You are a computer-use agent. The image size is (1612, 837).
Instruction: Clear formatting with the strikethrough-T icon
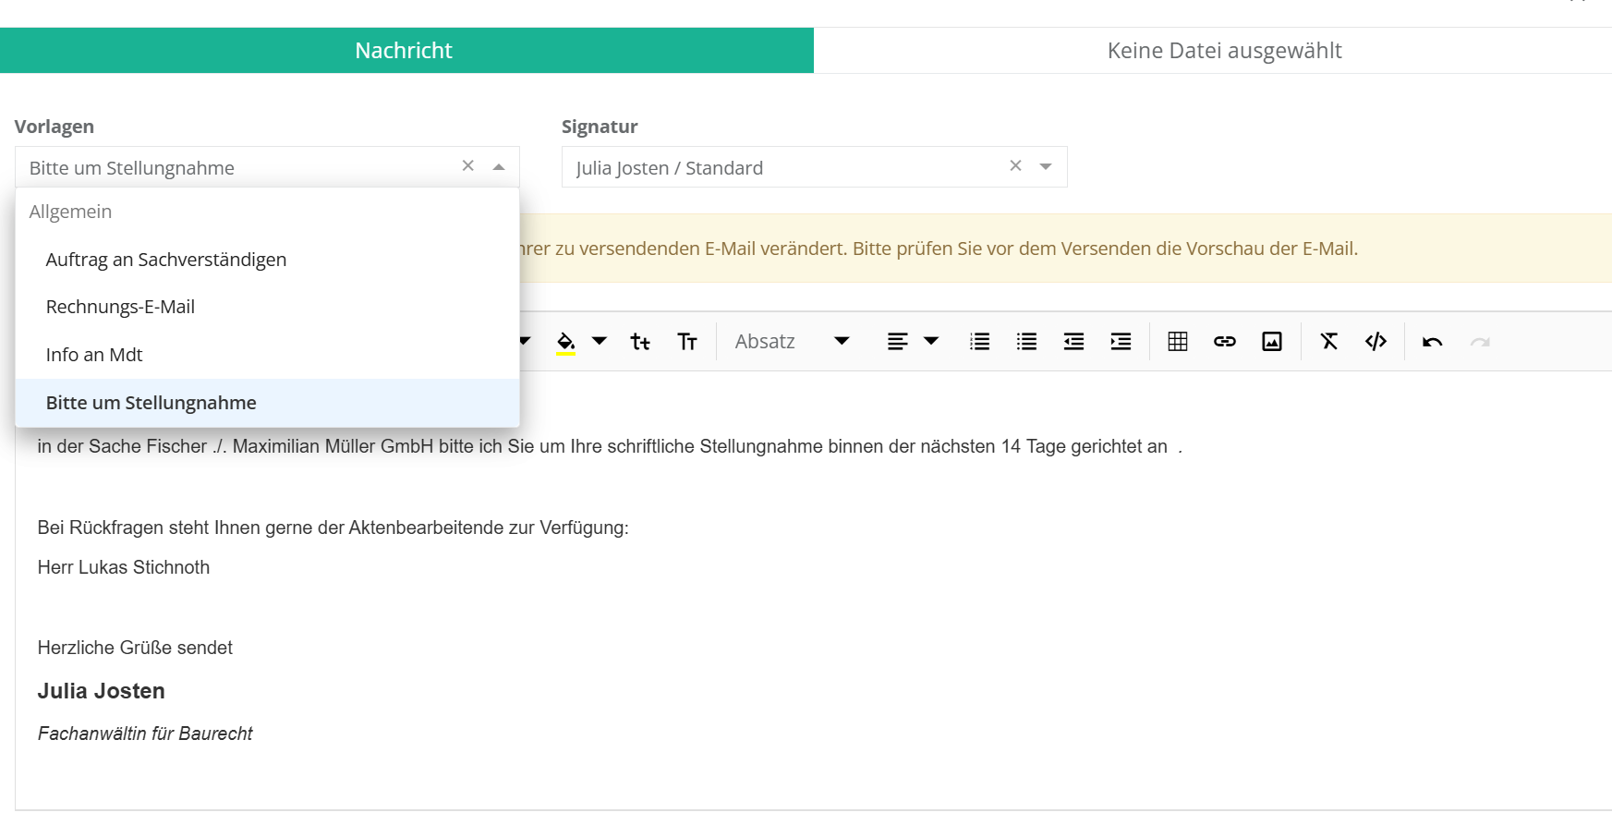click(1328, 342)
